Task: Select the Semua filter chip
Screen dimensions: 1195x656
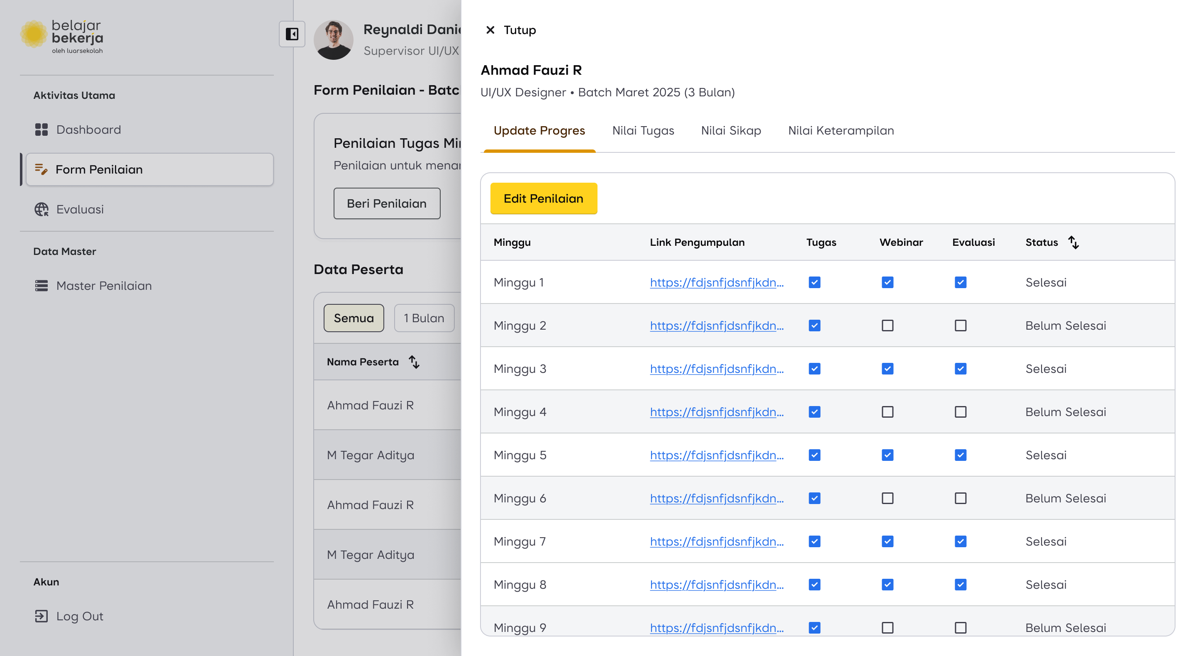Action: click(354, 318)
